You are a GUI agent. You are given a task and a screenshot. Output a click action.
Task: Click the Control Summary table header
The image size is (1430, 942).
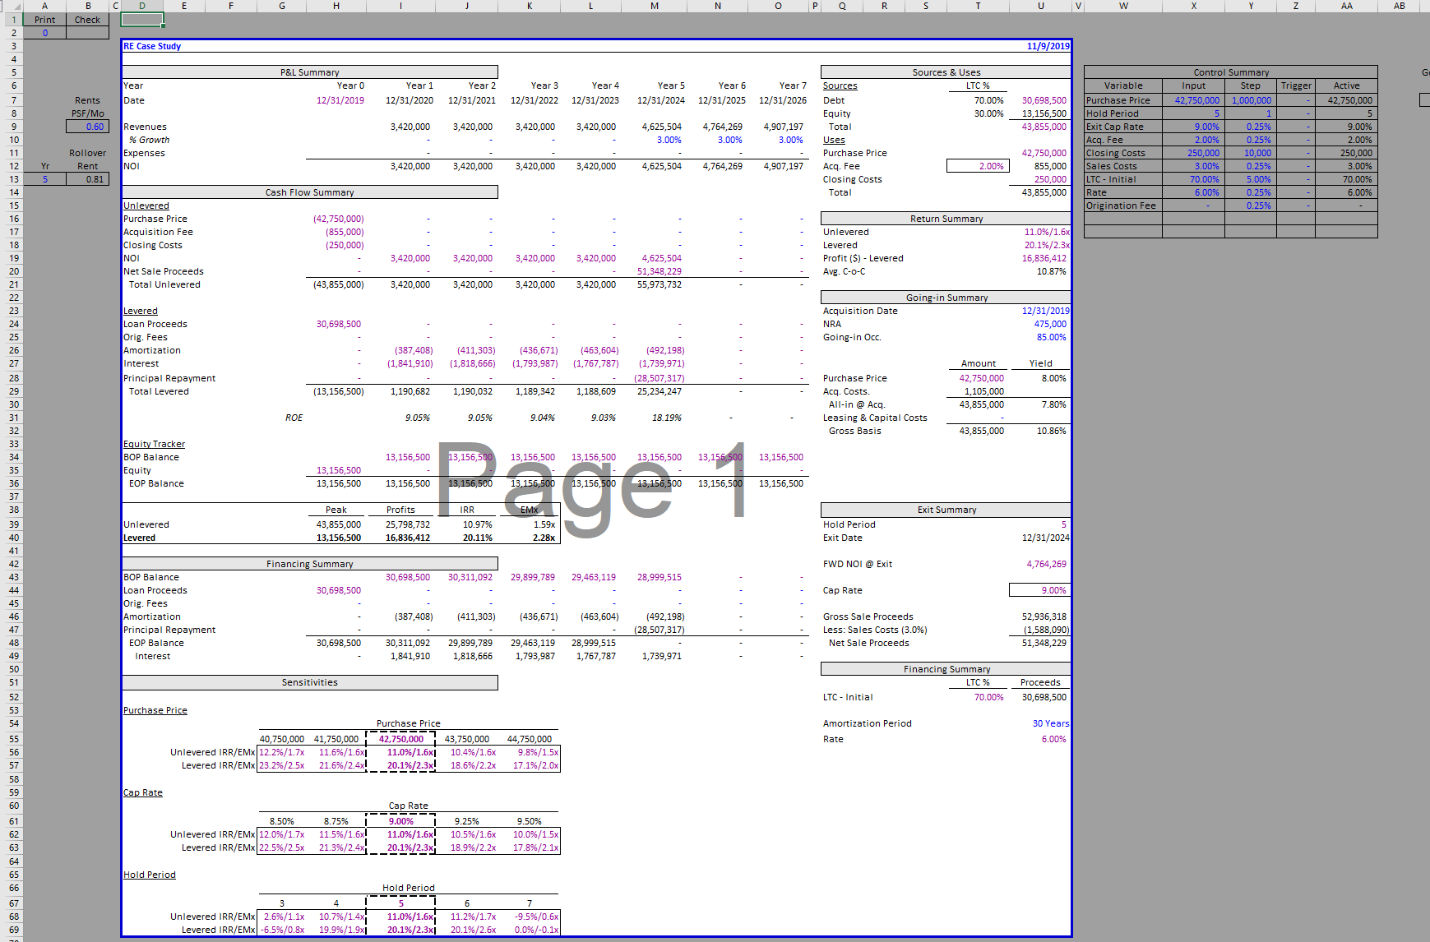point(1231,72)
